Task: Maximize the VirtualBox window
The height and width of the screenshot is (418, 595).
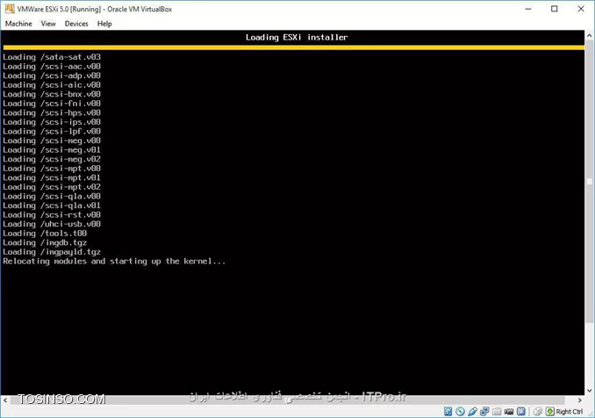Action: tap(555, 9)
